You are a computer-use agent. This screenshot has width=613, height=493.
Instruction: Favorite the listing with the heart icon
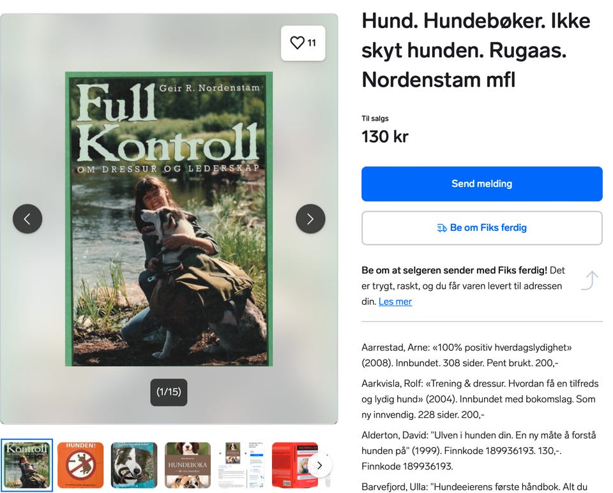pyautogui.click(x=303, y=43)
